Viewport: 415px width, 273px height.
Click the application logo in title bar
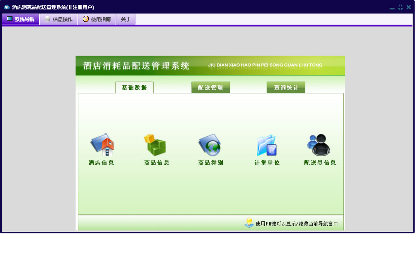click(x=6, y=7)
